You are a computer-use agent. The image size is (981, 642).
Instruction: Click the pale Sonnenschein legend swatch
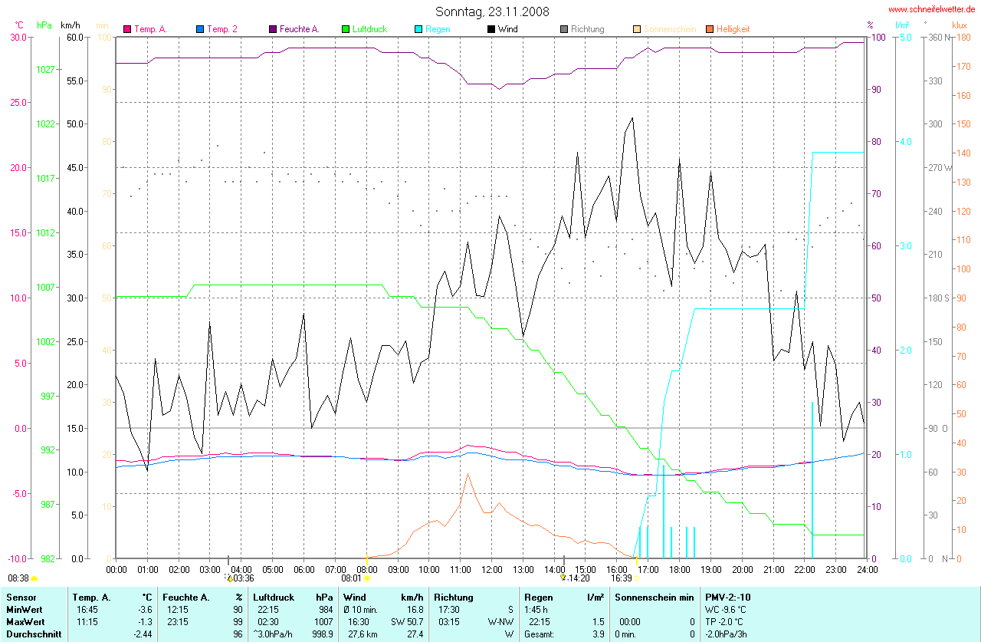(637, 29)
